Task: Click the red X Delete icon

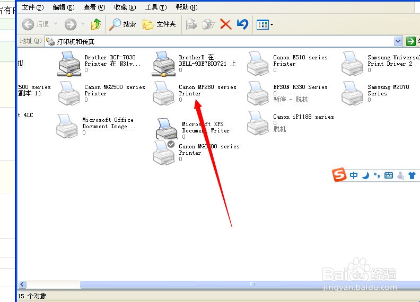Action: (226, 24)
